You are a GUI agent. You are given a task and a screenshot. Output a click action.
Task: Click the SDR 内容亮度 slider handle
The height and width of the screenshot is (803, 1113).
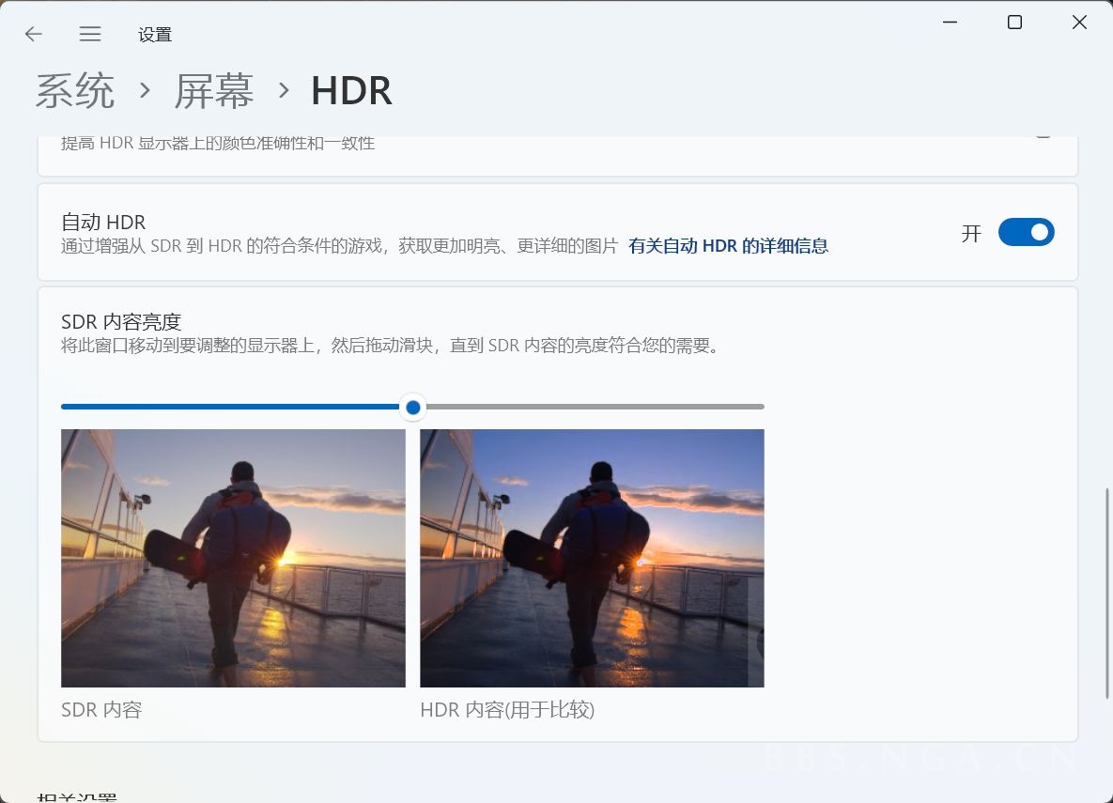(412, 407)
